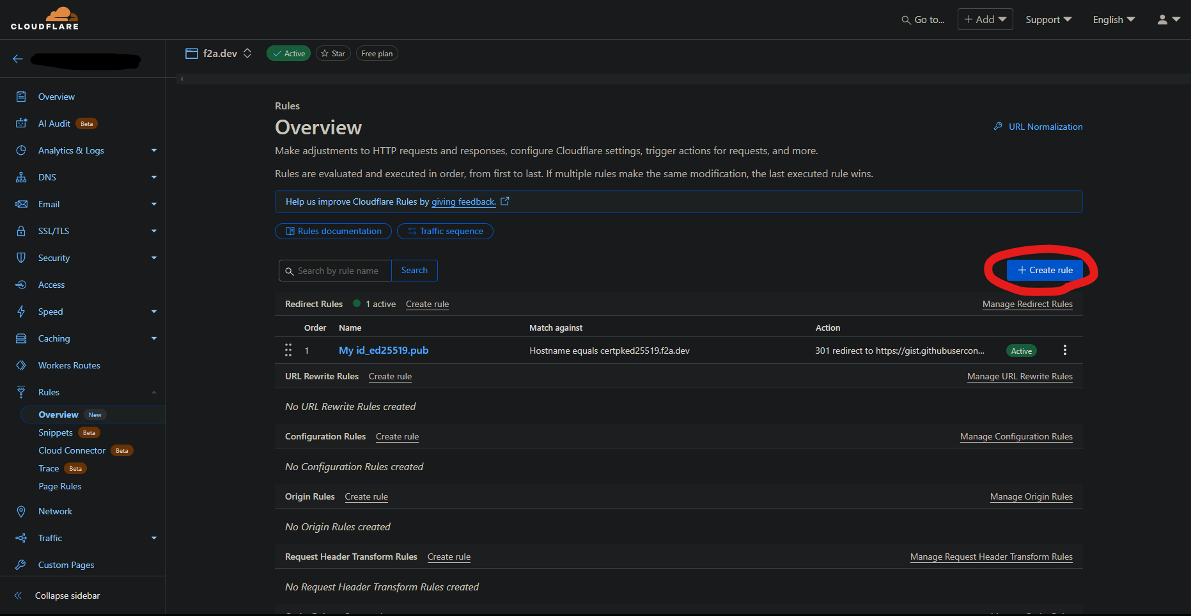
Task: Grab the drag handle of rule 1
Action: pyautogui.click(x=288, y=350)
